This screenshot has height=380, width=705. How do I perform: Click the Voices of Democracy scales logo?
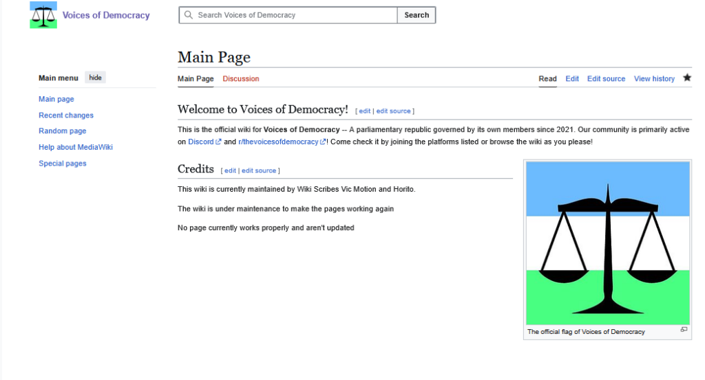pos(43,15)
